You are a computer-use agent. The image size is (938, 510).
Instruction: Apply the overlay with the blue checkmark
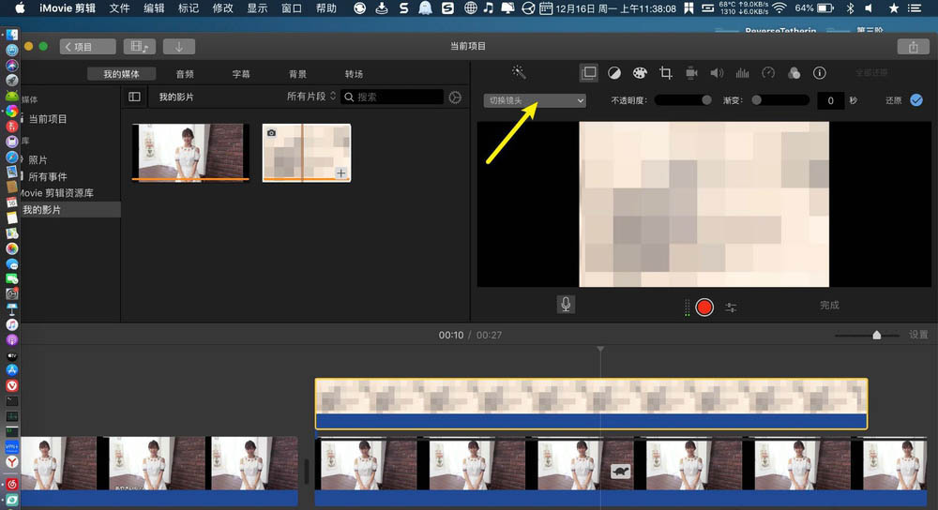coord(916,100)
